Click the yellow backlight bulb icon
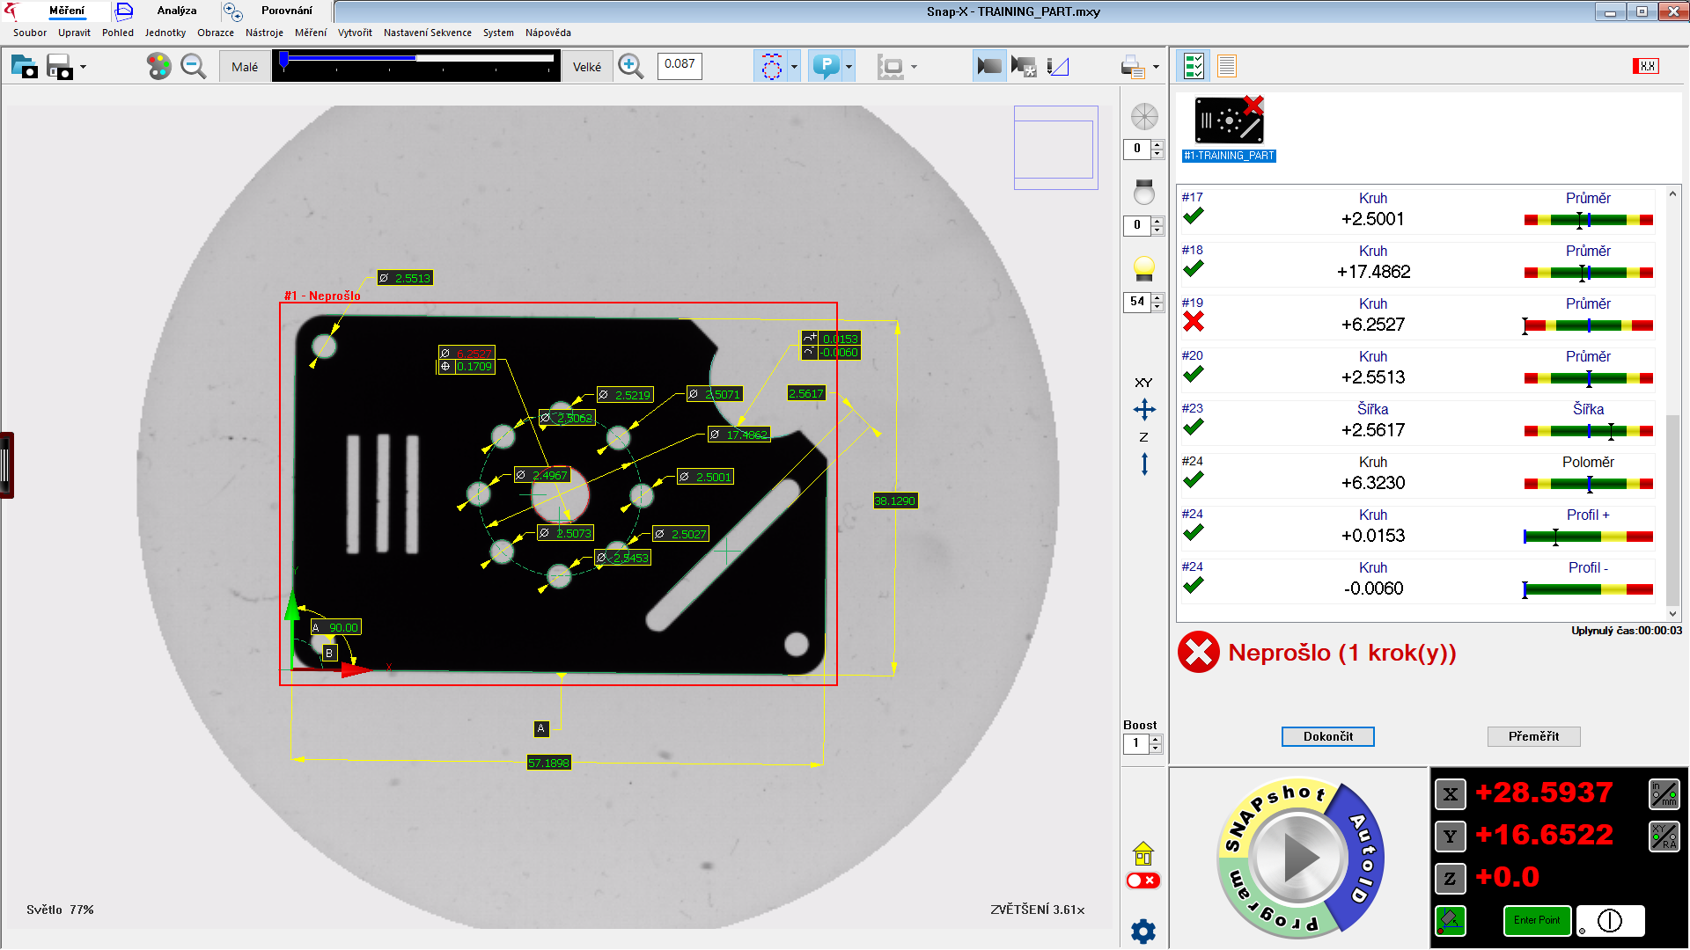The height and width of the screenshot is (950, 1690). click(x=1144, y=268)
